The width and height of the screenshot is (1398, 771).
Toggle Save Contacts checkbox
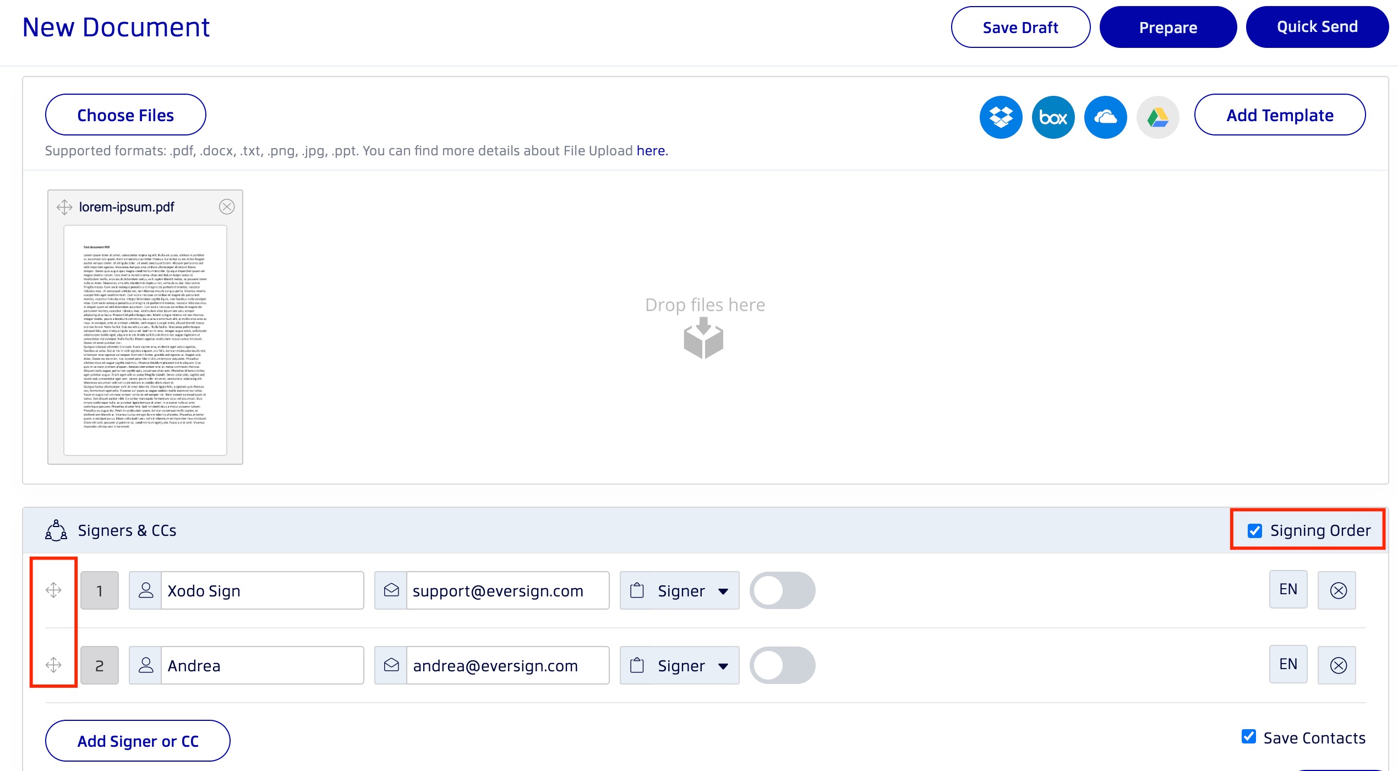1249,736
